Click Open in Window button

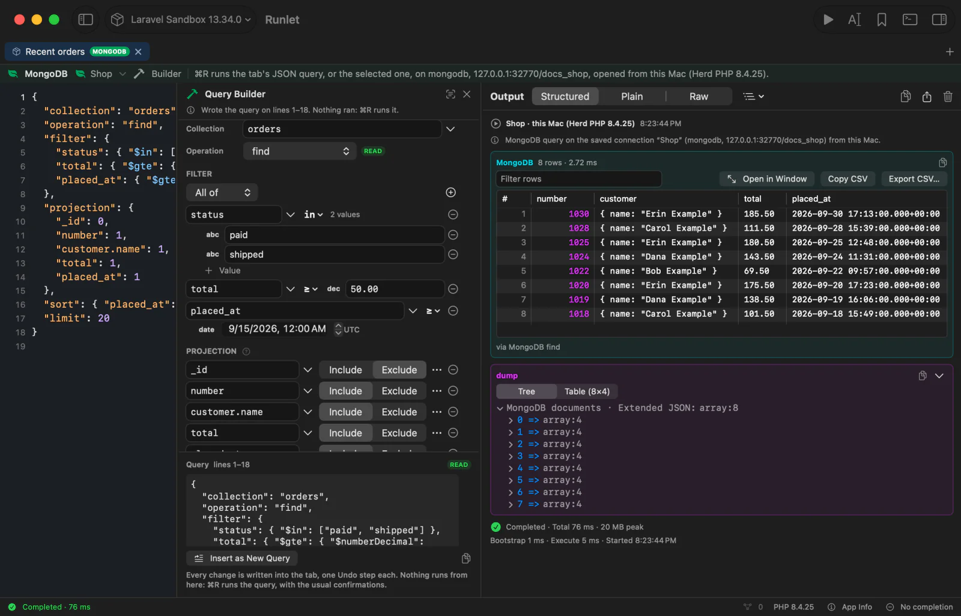tap(767, 179)
